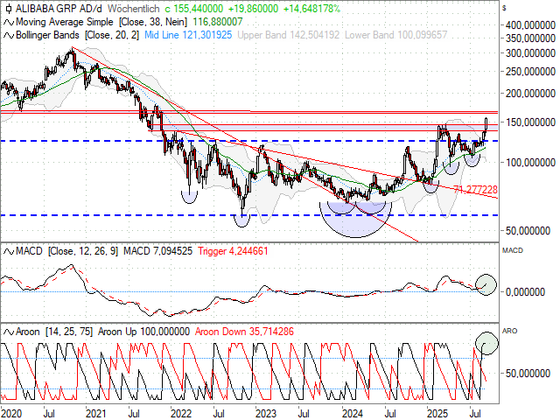The height and width of the screenshot is (420, 560).
Task: Click the 350,000000 price axis label
Action: click(x=531, y=38)
